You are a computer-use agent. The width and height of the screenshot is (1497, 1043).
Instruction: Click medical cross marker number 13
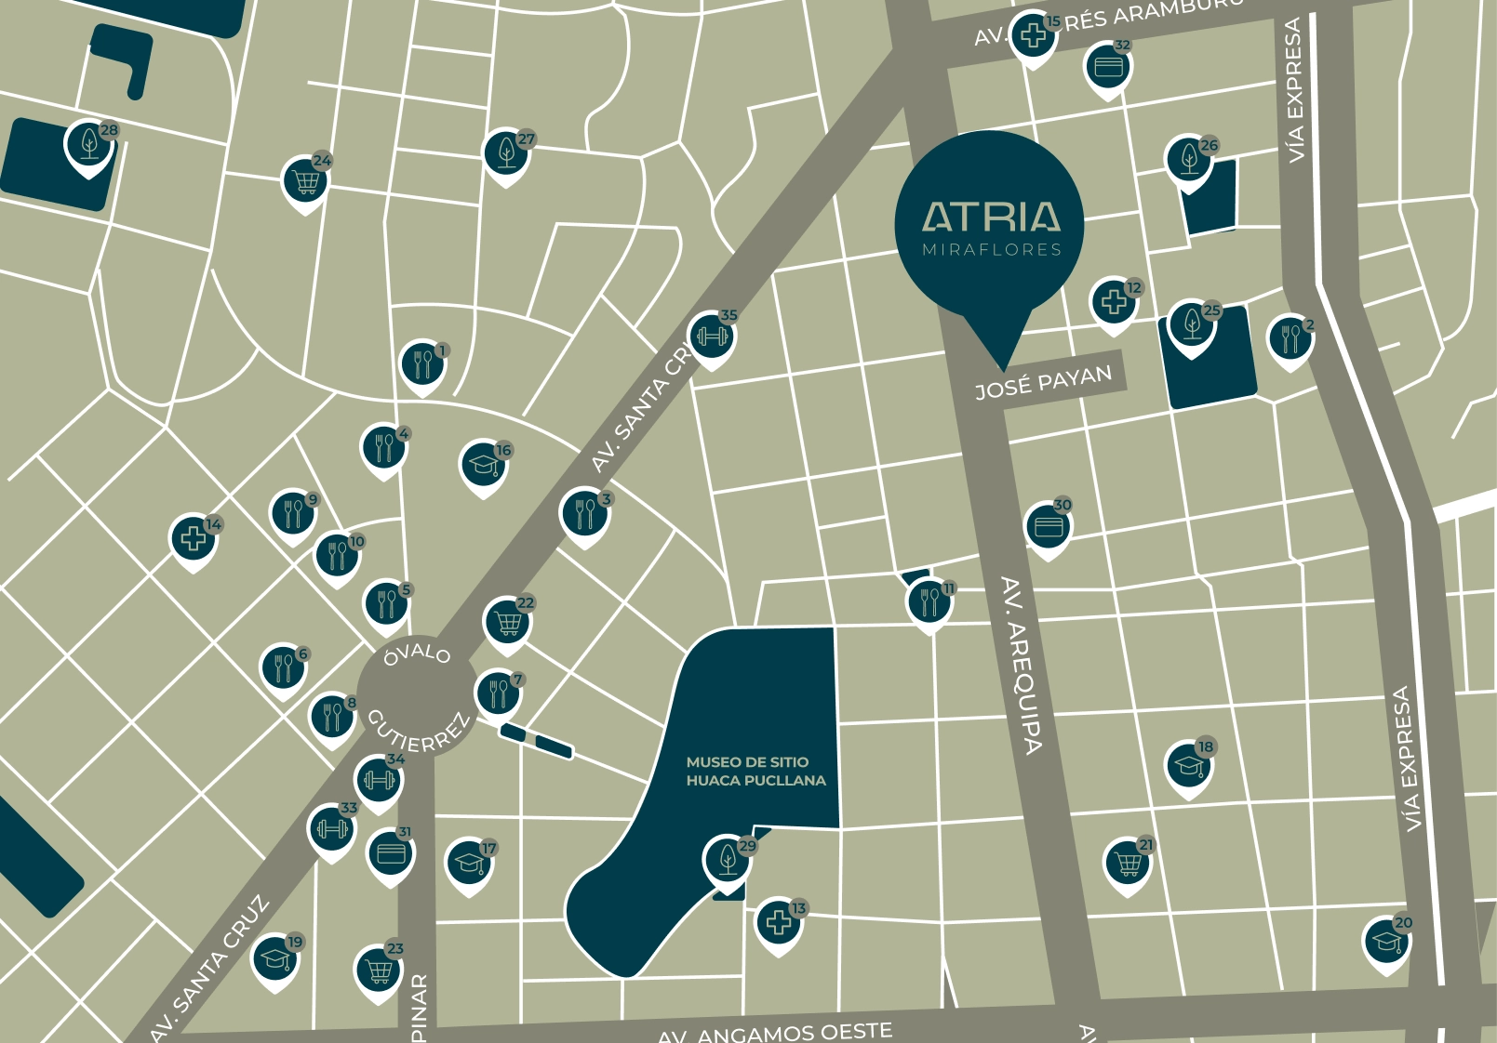point(780,925)
